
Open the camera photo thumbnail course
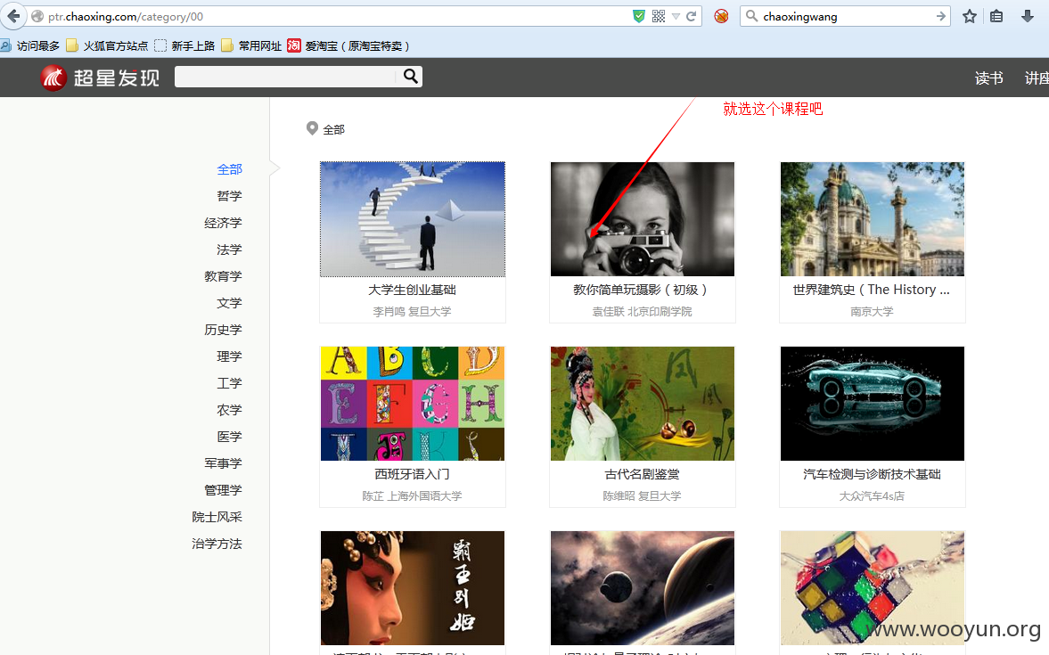(x=643, y=219)
